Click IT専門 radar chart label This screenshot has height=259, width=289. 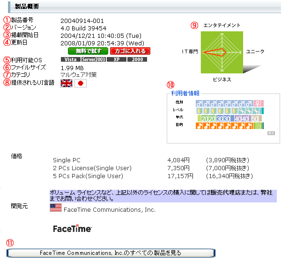coord(190,51)
